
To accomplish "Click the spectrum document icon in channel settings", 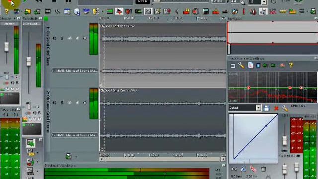I will 250,65.
